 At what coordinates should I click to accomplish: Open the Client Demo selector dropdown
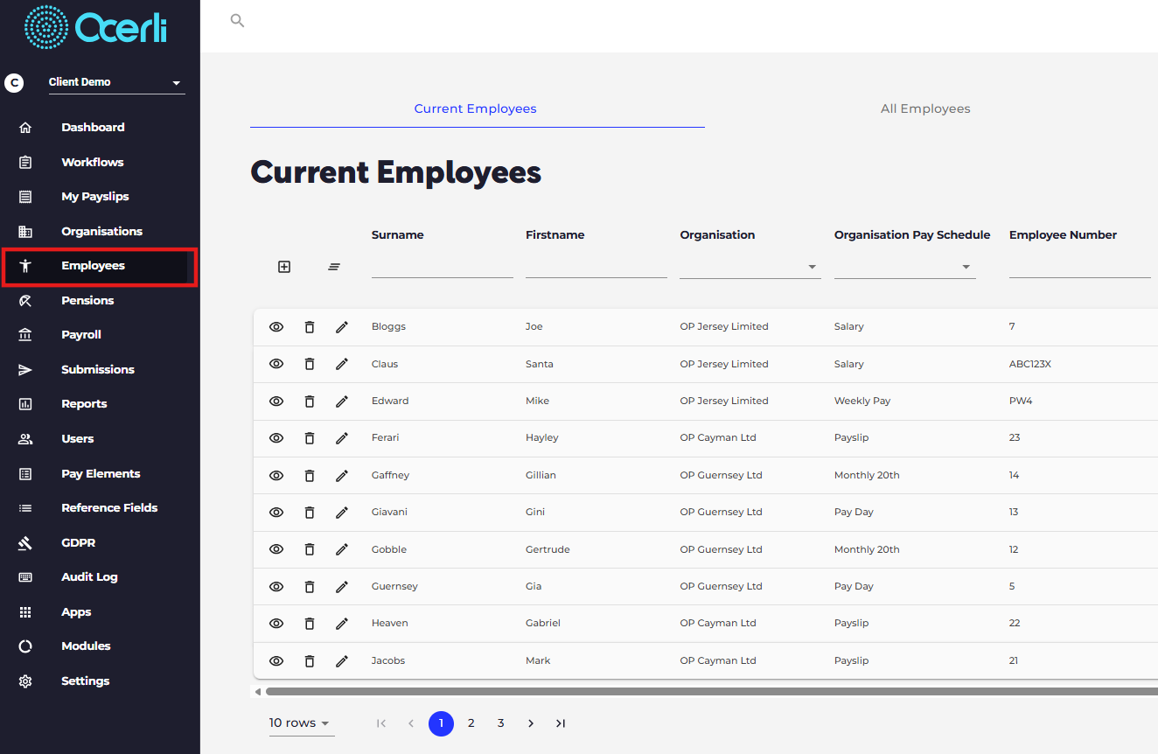117,82
